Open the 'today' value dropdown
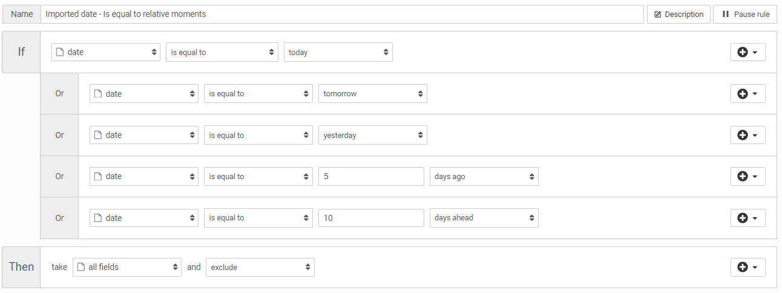The width and height of the screenshot is (782, 293). coord(338,53)
